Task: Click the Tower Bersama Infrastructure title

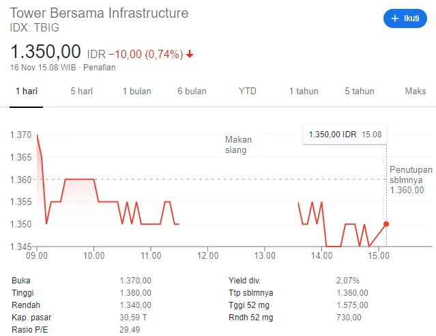Action: click(x=100, y=13)
